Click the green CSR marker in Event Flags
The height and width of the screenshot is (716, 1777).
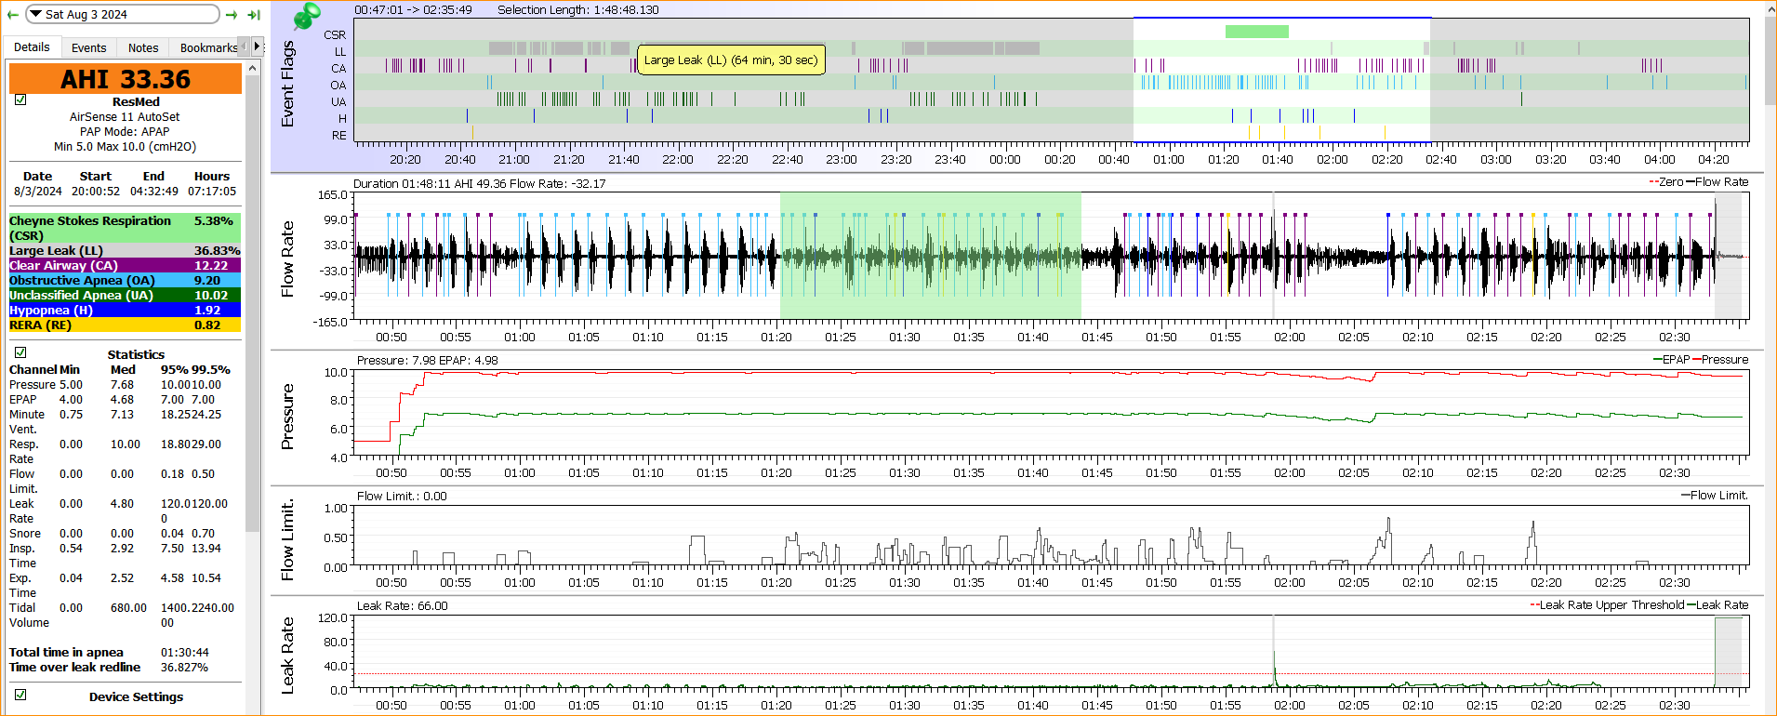[1256, 32]
